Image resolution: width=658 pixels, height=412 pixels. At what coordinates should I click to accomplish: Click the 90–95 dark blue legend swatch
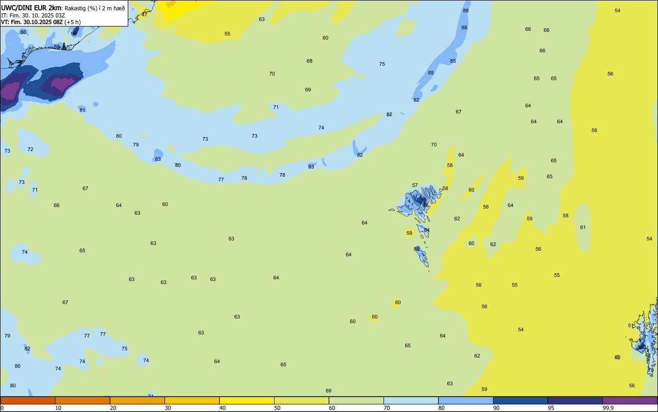click(520, 400)
